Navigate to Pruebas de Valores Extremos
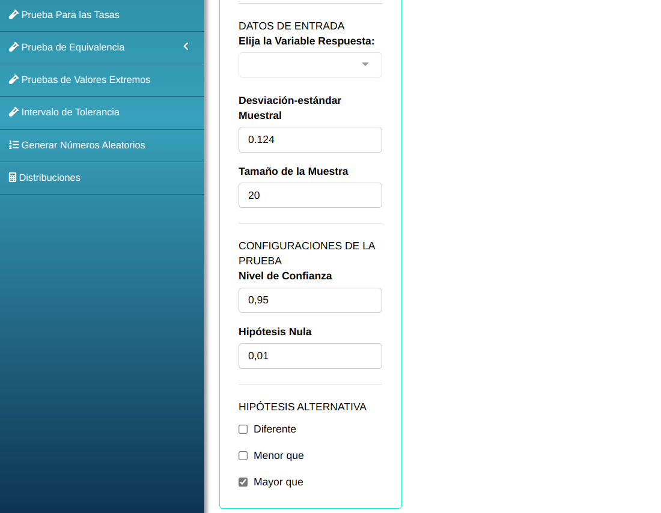This screenshot has height=513, width=661. pyautogui.click(x=85, y=79)
